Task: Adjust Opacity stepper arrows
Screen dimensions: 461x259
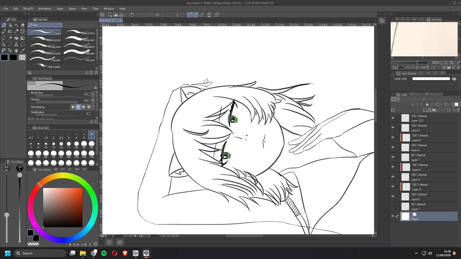Action: tap(90, 101)
